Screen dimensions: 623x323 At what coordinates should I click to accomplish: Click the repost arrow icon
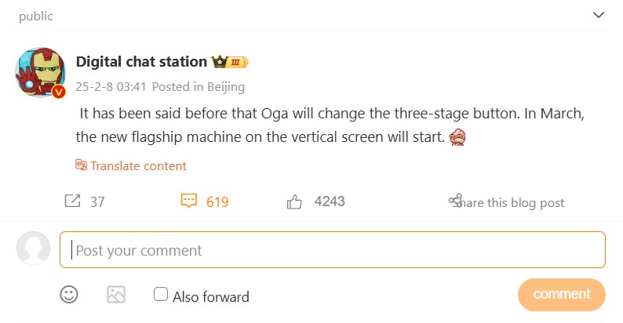click(x=72, y=201)
